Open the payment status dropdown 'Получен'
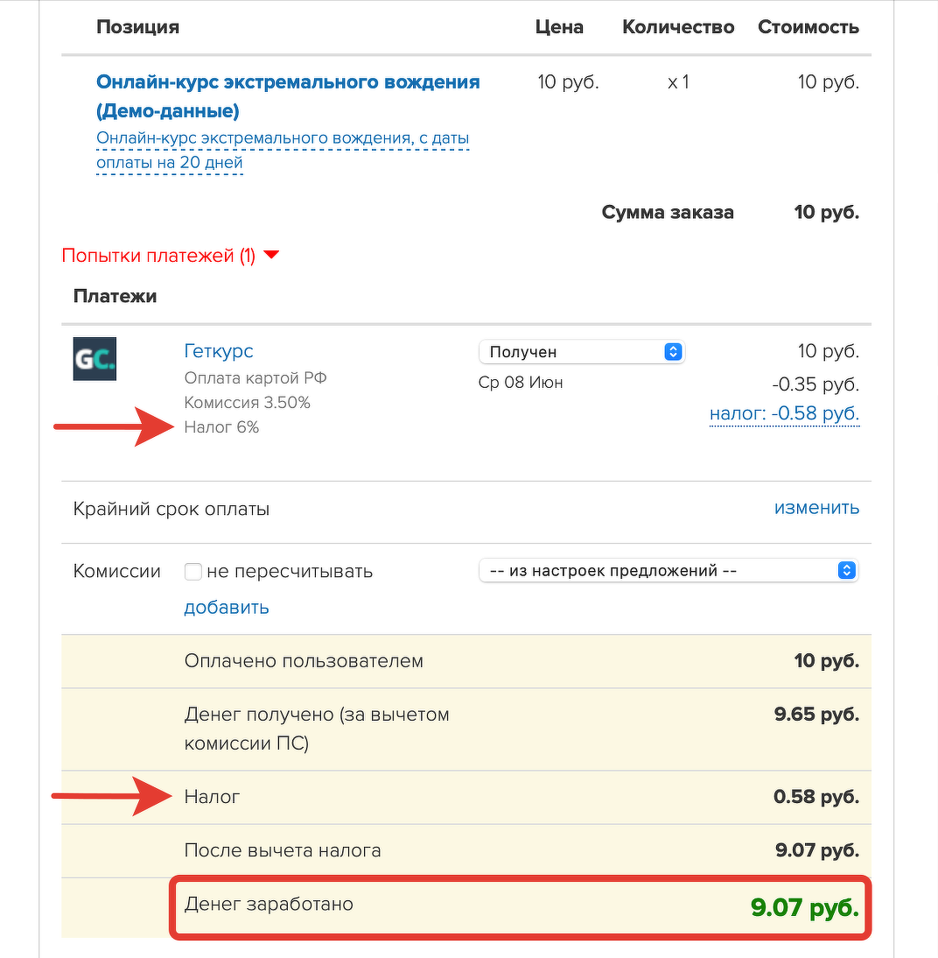The height and width of the screenshot is (958, 938). (582, 352)
